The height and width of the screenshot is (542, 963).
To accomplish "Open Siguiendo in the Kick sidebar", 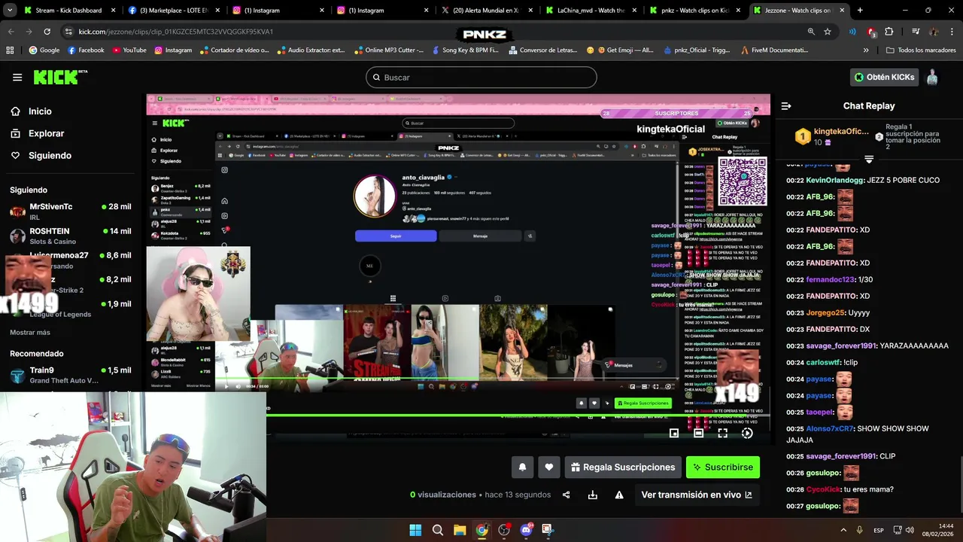I will [50, 156].
